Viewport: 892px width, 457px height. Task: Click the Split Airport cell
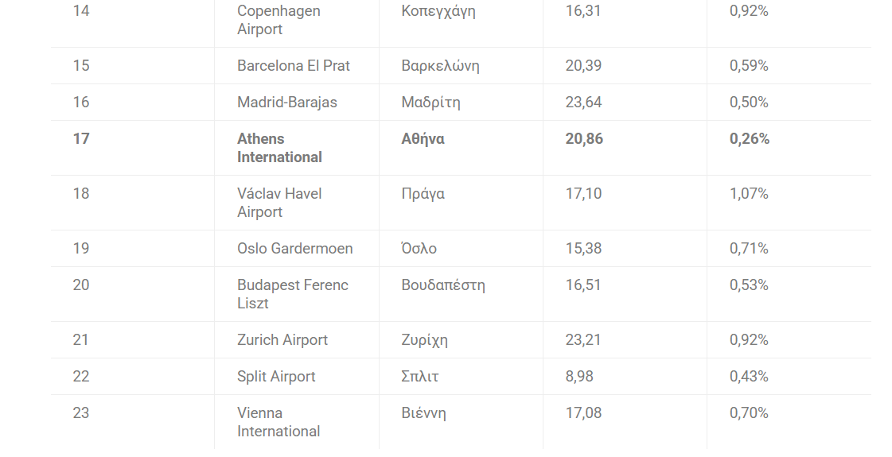(x=276, y=377)
